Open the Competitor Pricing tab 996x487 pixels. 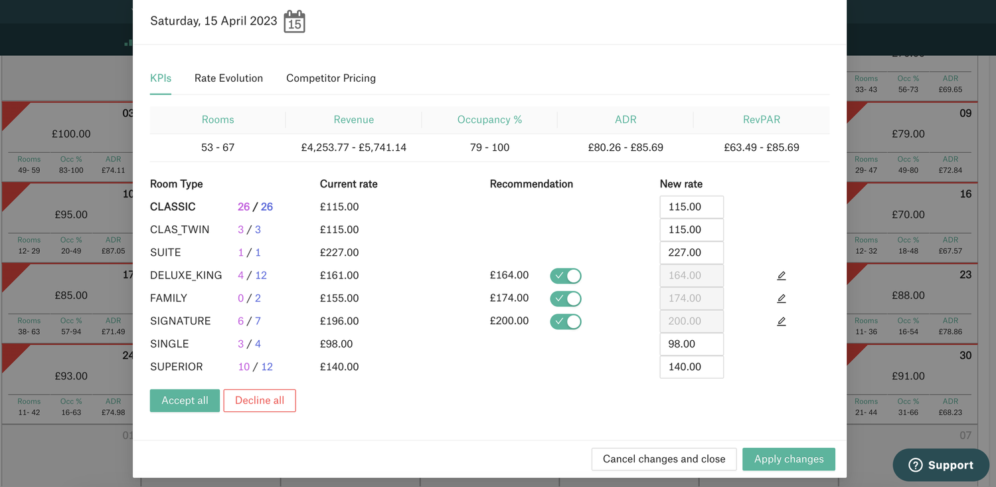click(331, 78)
